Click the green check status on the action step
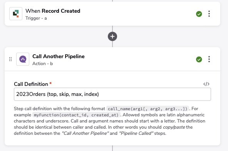 (x=199, y=59)
